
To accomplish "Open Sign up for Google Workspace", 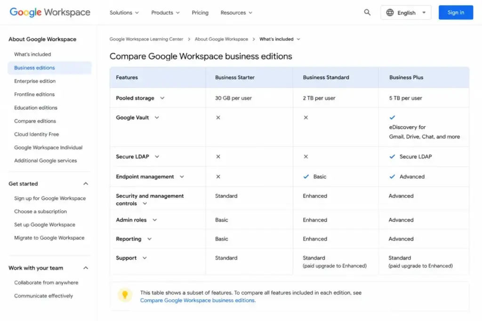I will pyautogui.click(x=50, y=198).
